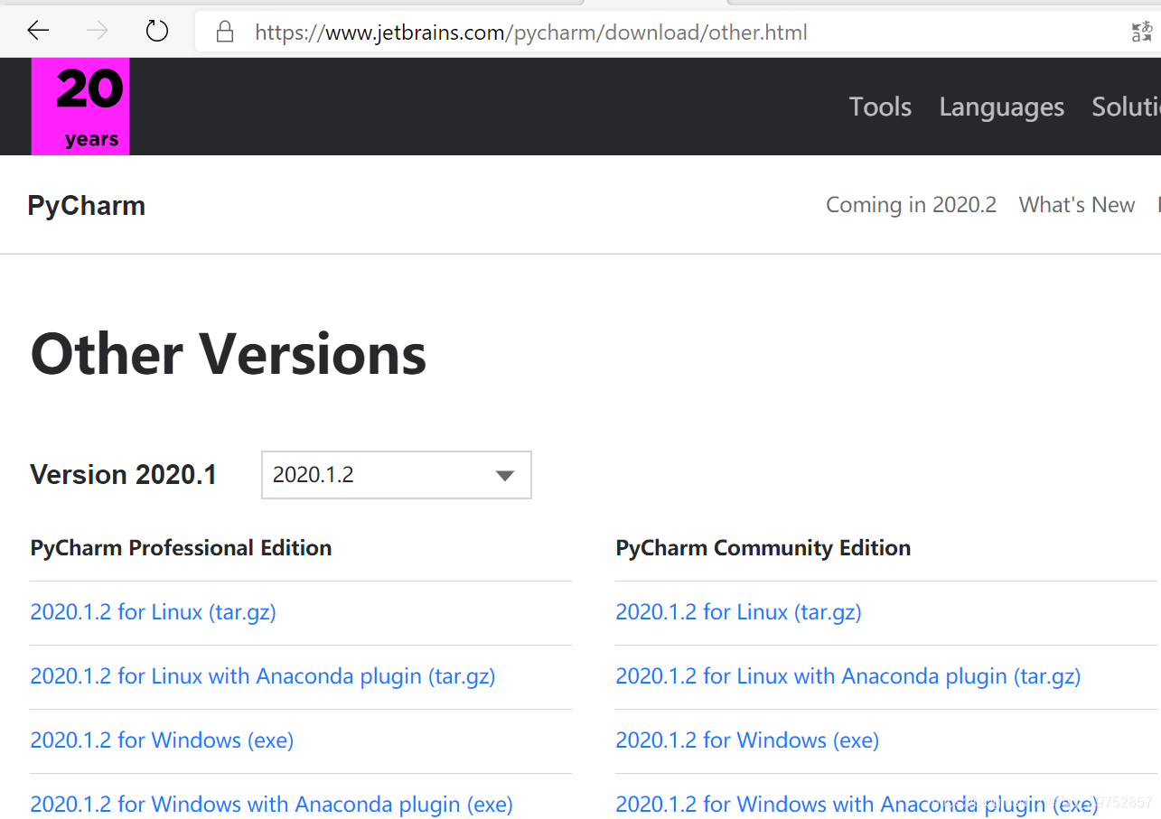Open the 2020.1.2 version dropdown

(x=397, y=475)
